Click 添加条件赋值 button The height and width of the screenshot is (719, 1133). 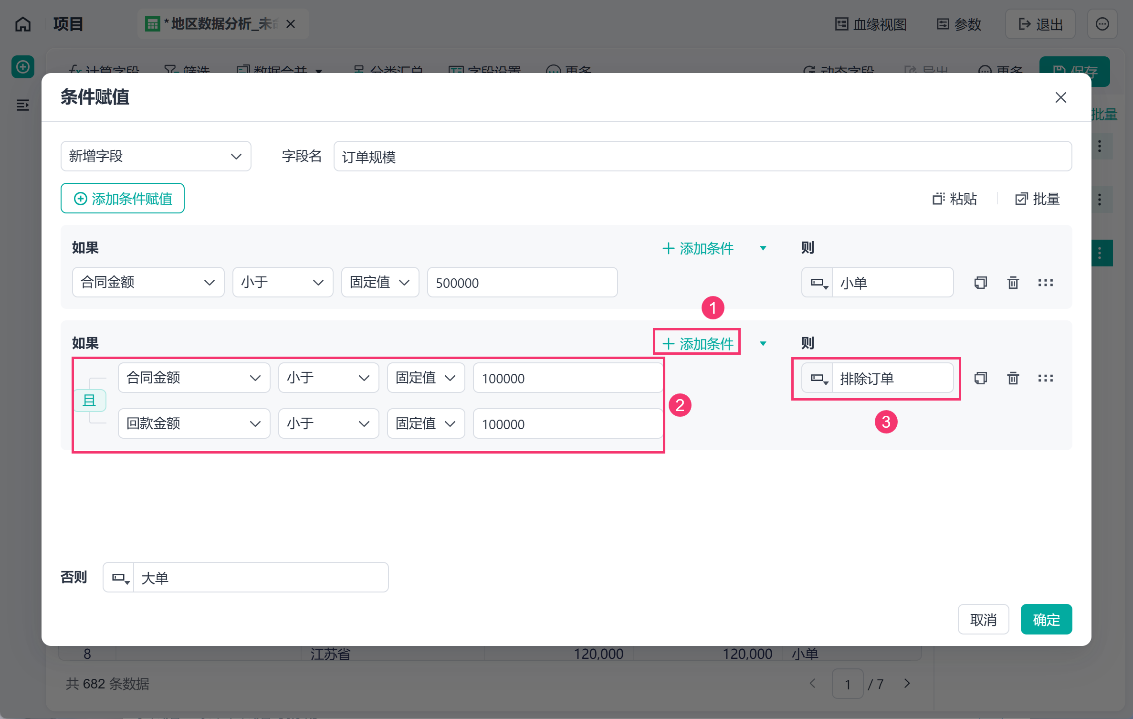tap(123, 198)
